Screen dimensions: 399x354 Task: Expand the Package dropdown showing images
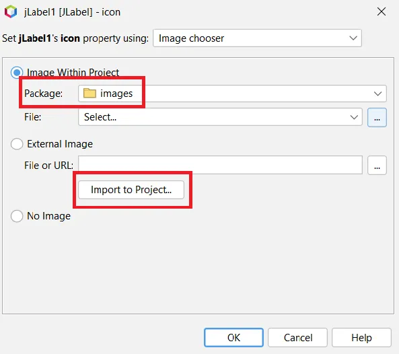pyautogui.click(x=232, y=94)
